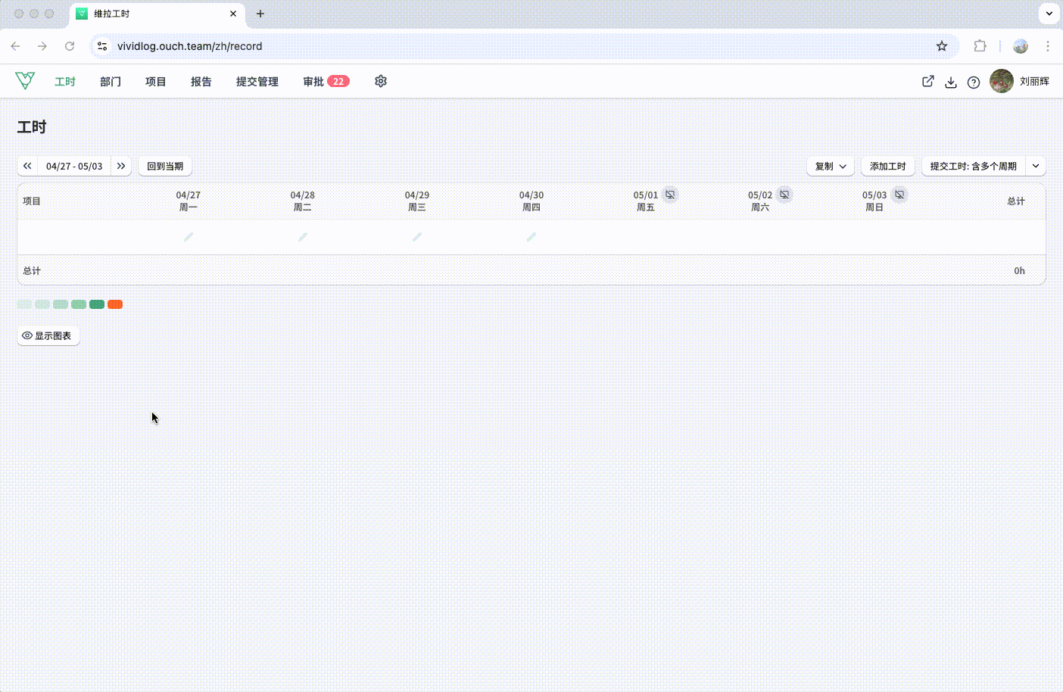Screen dimensions: 1063x692
Task: Click the 添加工时 button
Action: tap(888, 166)
